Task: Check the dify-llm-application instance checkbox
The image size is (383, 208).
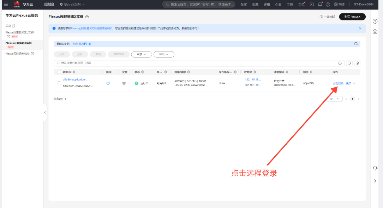Action: [59, 83]
